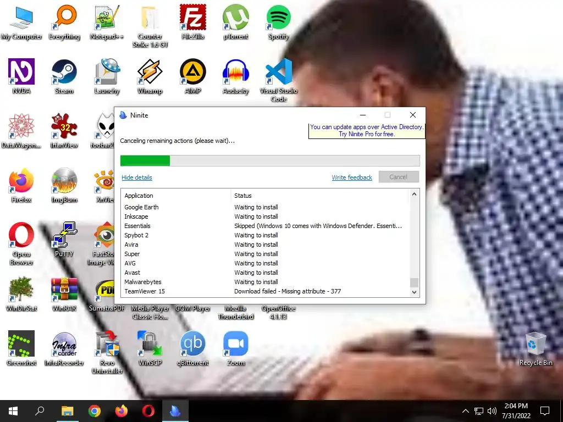
Task: Click the Ninite installation progress bar
Action: pos(270,160)
